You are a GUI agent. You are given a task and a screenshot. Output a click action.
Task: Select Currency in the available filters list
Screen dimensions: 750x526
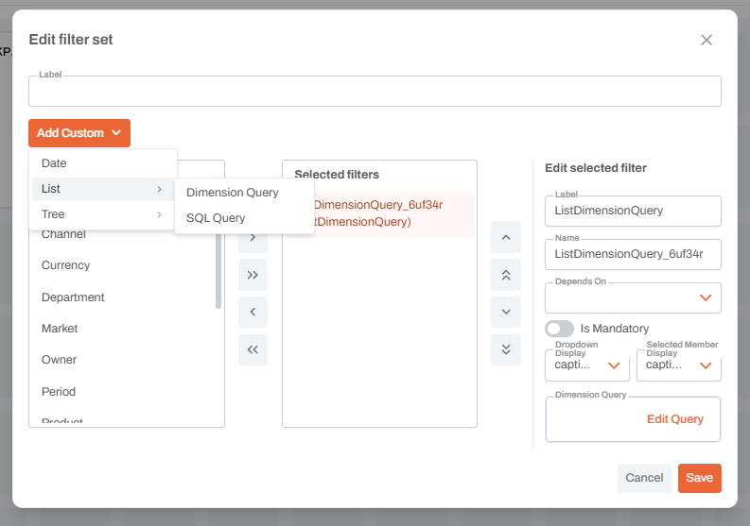click(x=65, y=265)
